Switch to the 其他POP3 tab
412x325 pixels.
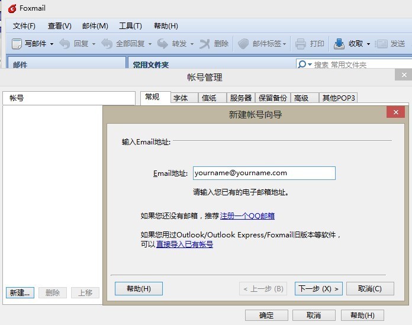coord(339,98)
